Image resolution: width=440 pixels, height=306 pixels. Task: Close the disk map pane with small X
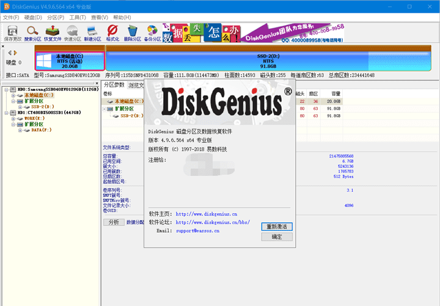tap(3, 46)
